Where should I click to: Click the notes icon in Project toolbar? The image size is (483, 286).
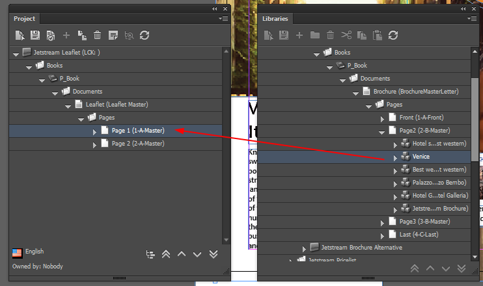coord(113,35)
